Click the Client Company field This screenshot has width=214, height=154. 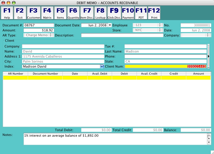tap(63, 46)
